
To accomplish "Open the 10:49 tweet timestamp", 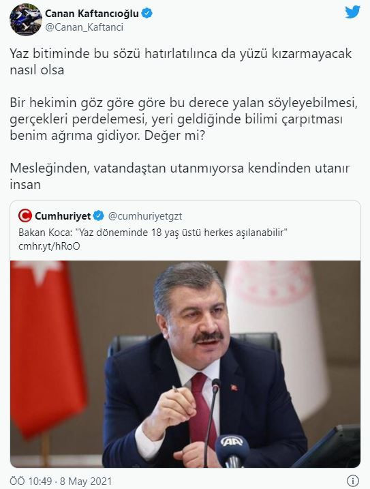I will click(x=31, y=481).
